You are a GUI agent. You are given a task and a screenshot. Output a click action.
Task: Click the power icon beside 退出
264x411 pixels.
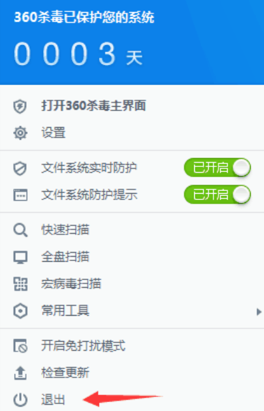pos(20,400)
